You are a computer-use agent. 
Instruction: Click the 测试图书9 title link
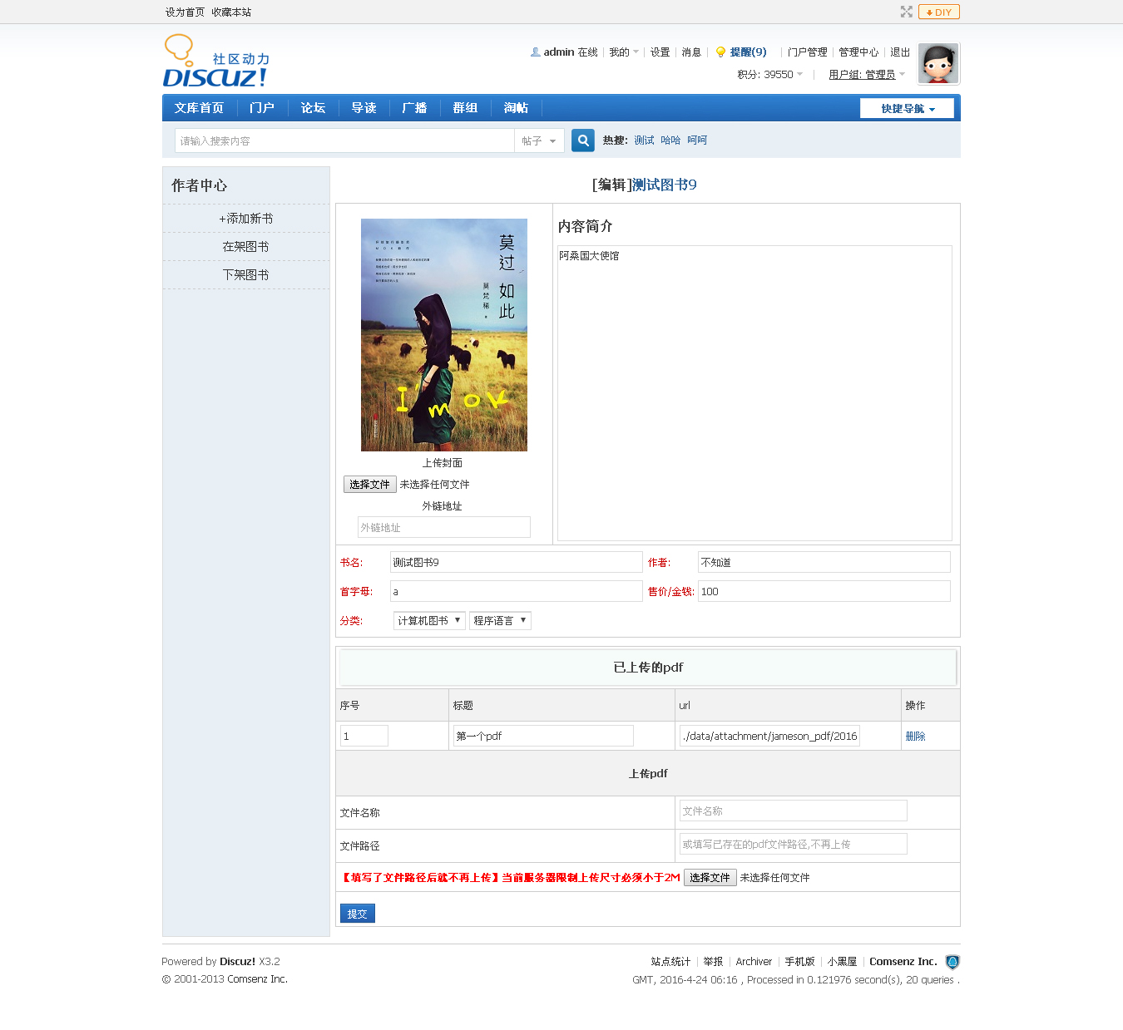tap(665, 185)
